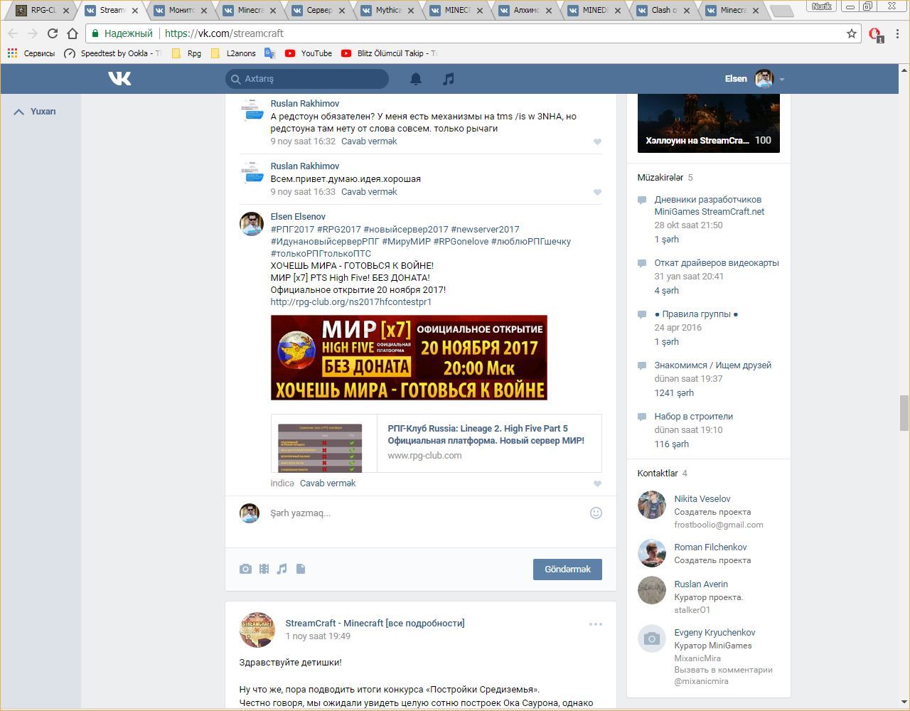Screen dimensions: 910x711
Task: Open the Kontaktlar contacts section
Action: [x=658, y=474]
